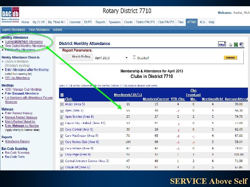Uncheck the Apex Sunrise row checkbox
The image size is (250, 187).
click(62, 117)
